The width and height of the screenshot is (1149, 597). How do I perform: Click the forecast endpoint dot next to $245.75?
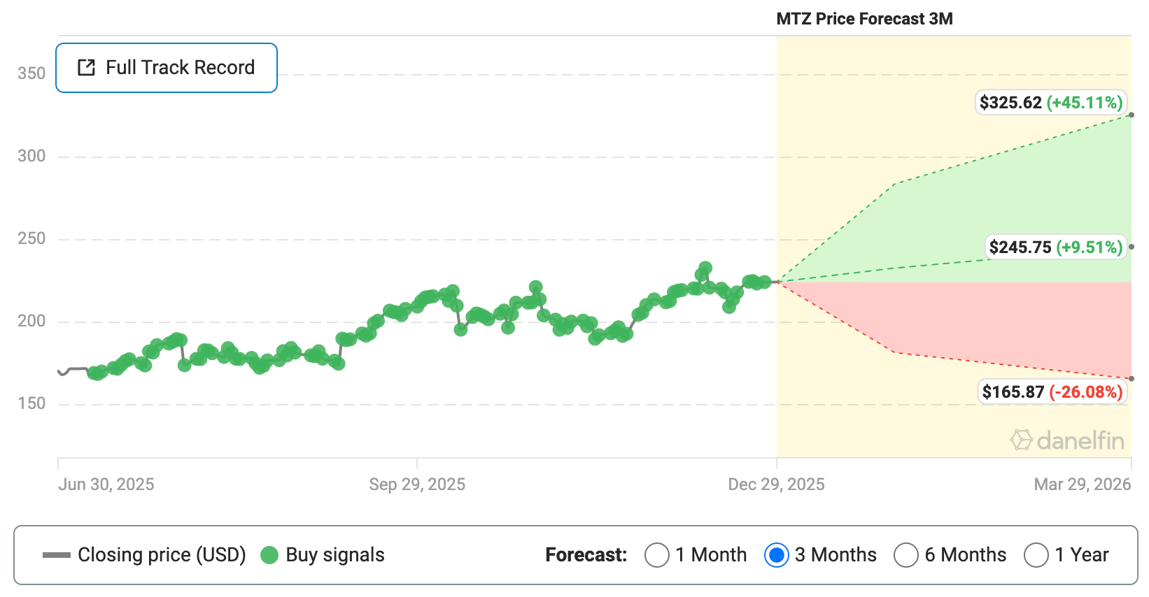(1132, 246)
